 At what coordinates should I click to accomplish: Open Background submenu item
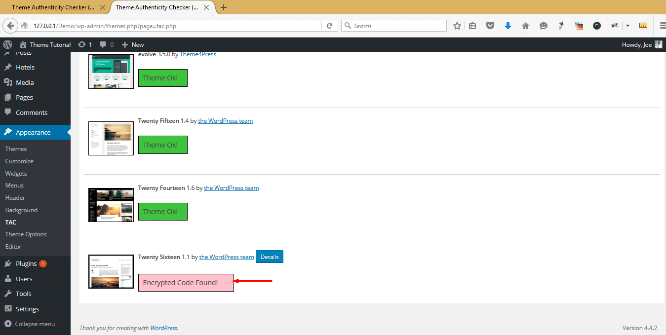point(21,210)
